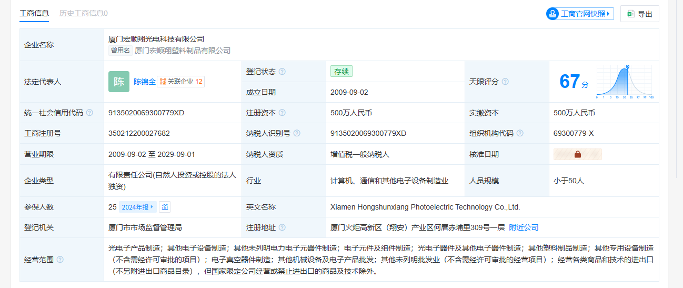Select staff size 小于50人
The width and height of the screenshot is (683, 288).
pos(569,181)
